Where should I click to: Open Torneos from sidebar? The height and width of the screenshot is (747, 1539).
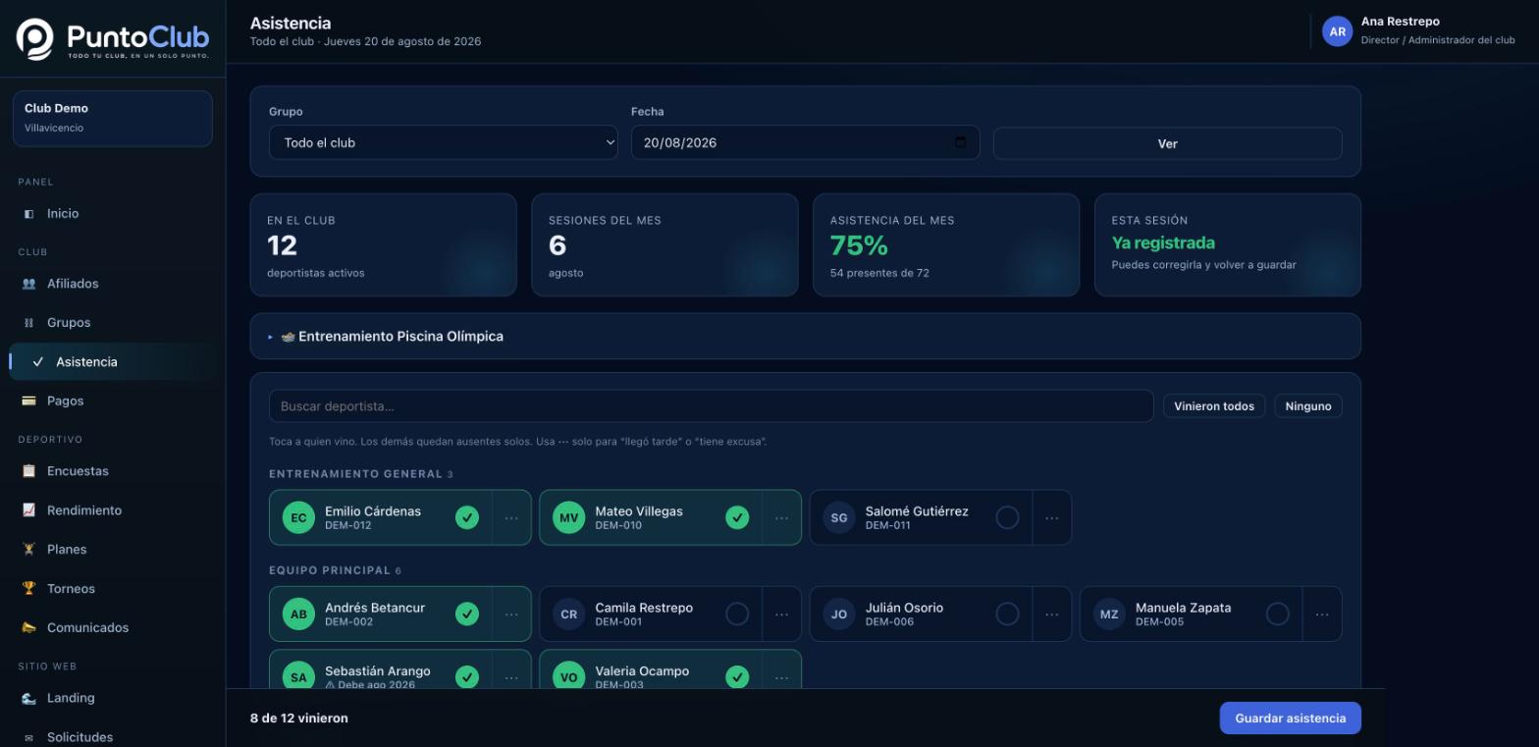113,589
